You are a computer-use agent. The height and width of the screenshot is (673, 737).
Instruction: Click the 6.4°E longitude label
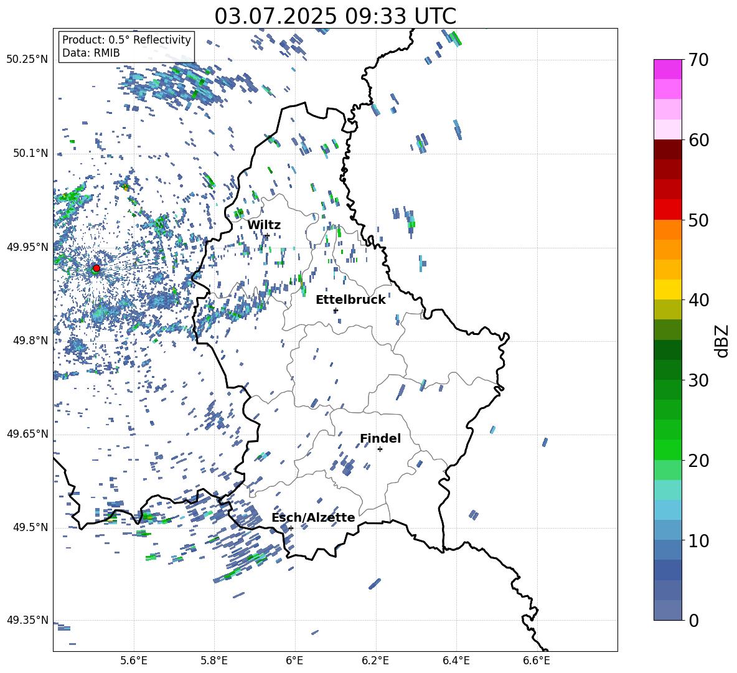click(x=456, y=661)
